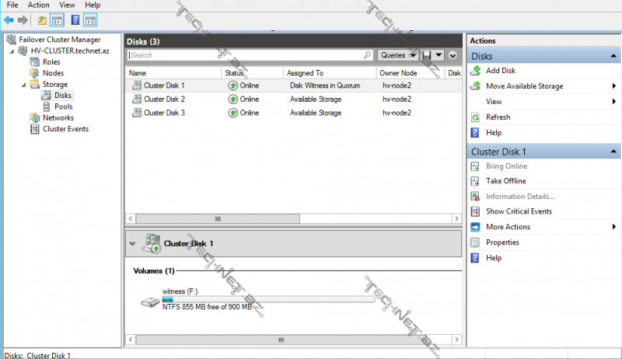
Task: Collapse the HV-CLUSTER.technet.az tree node
Action: (x=12, y=51)
